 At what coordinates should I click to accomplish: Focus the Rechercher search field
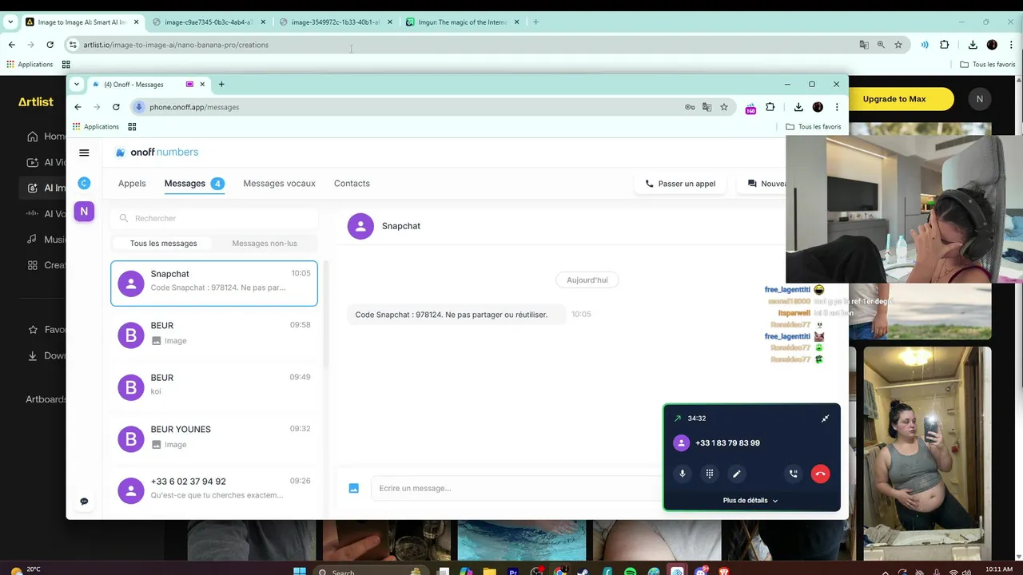[x=214, y=218]
